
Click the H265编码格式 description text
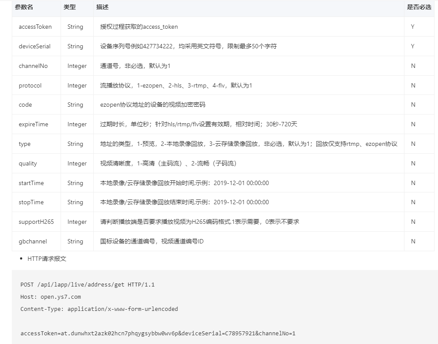tap(200, 222)
